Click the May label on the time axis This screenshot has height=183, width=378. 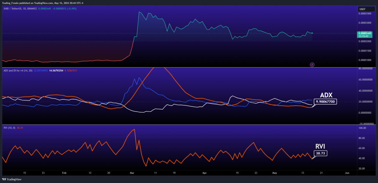click(x=274, y=173)
